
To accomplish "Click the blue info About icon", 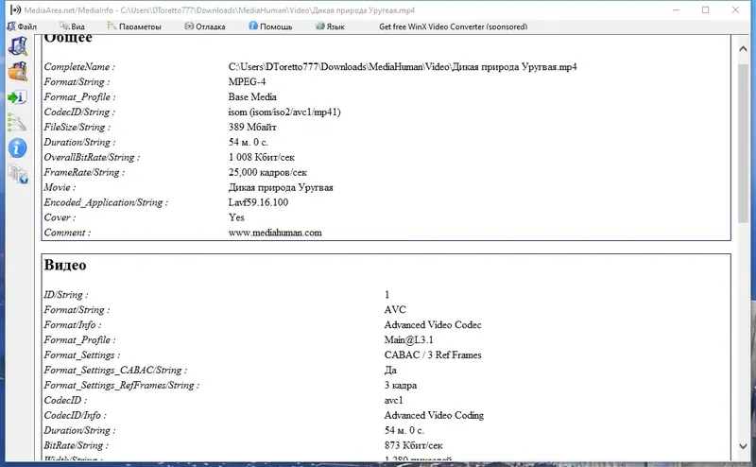I will 17,148.
